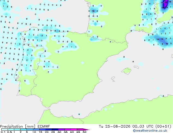Select legend swatch between 5 and 10
This screenshot has width=173, height=133.
click(30, 129)
